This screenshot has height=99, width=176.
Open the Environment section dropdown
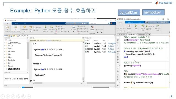(97, 32)
